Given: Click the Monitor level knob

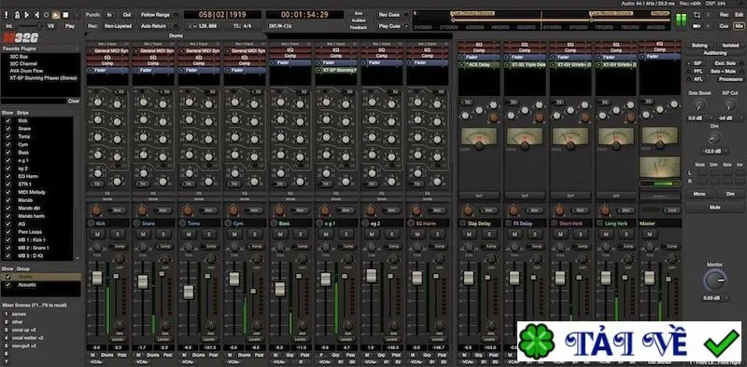Looking at the screenshot, I should tap(715, 281).
